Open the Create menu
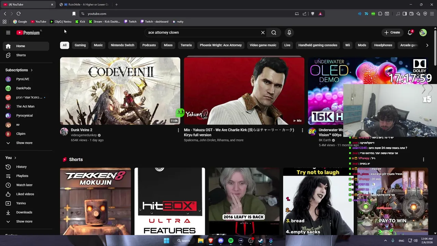The width and height of the screenshot is (437, 246). pos(392,32)
